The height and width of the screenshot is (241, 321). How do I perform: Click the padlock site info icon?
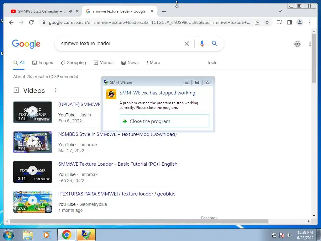[44, 22]
